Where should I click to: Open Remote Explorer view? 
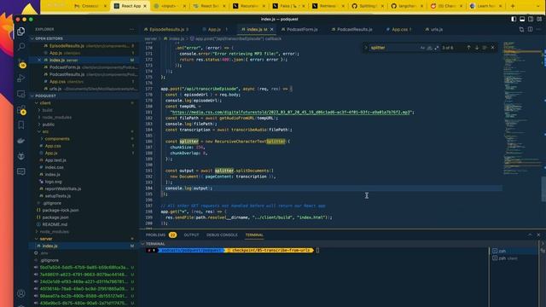coord(20,94)
